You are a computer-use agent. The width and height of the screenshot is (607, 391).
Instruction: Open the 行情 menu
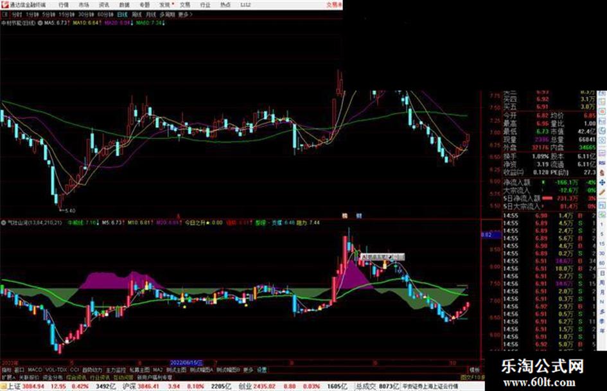64,5
